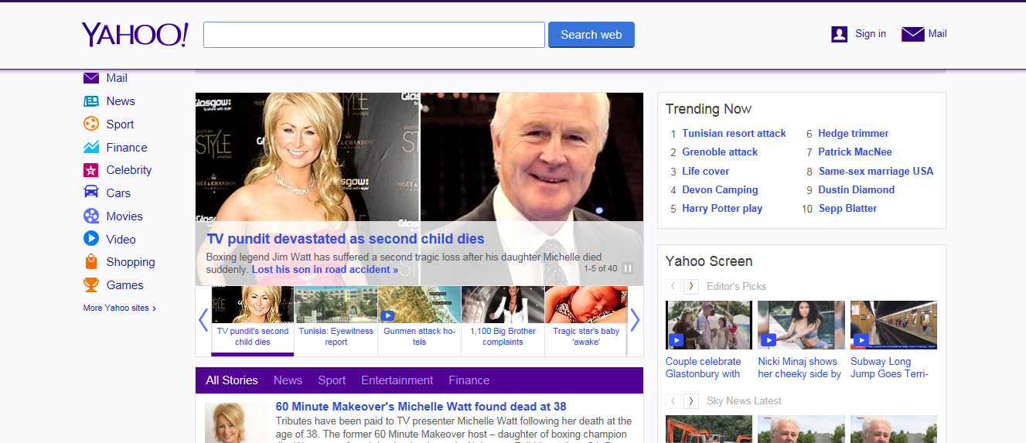Image resolution: width=1026 pixels, height=443 pixels.
Task: Open trending topic Hedge trimmer
Action: click(x=854, y=134)
